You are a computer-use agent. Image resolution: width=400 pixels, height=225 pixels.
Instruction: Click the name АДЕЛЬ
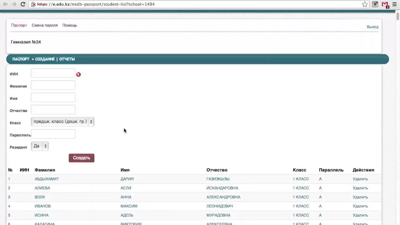click(x=127, y=215)
